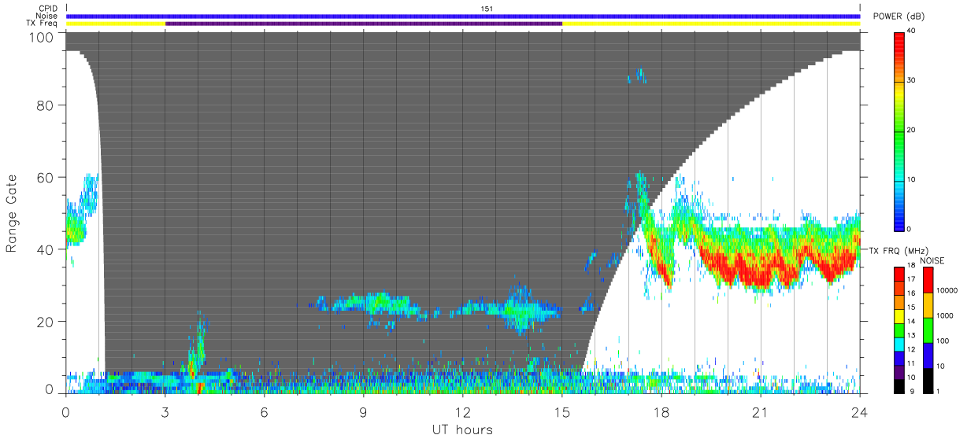Click green band of NOISE color bar
This screenshot has height=446, width=967.
coord(928,330)
